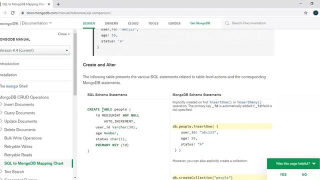Click the mongoDB logo
This screenshot has height=180, width=320.
9,23
